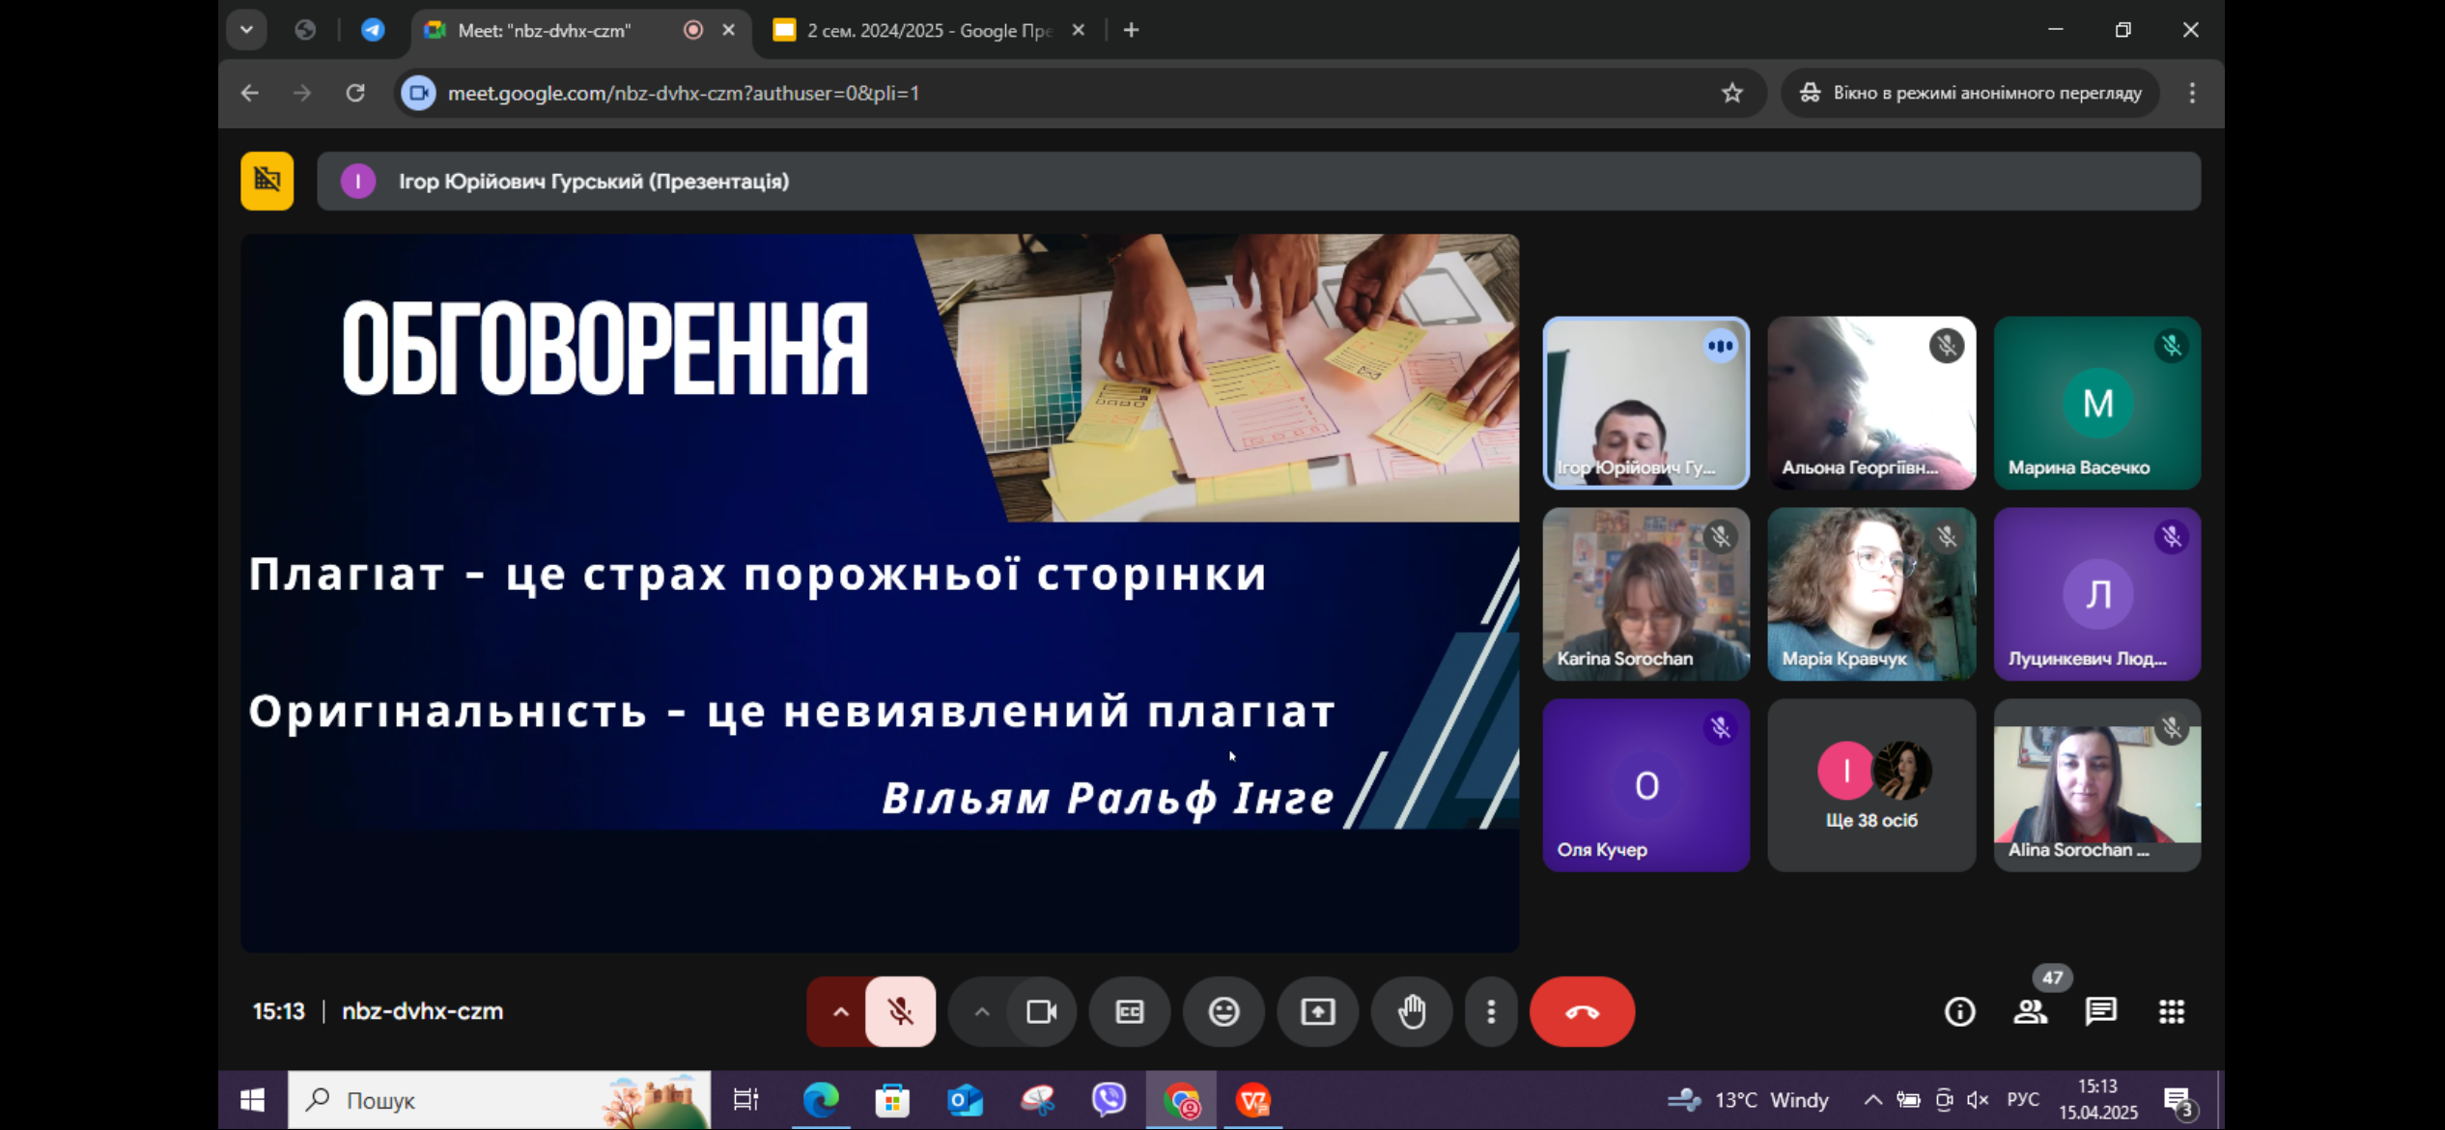Click the 'Ще 38 осіб' tile

click(x=1870, y=785)
